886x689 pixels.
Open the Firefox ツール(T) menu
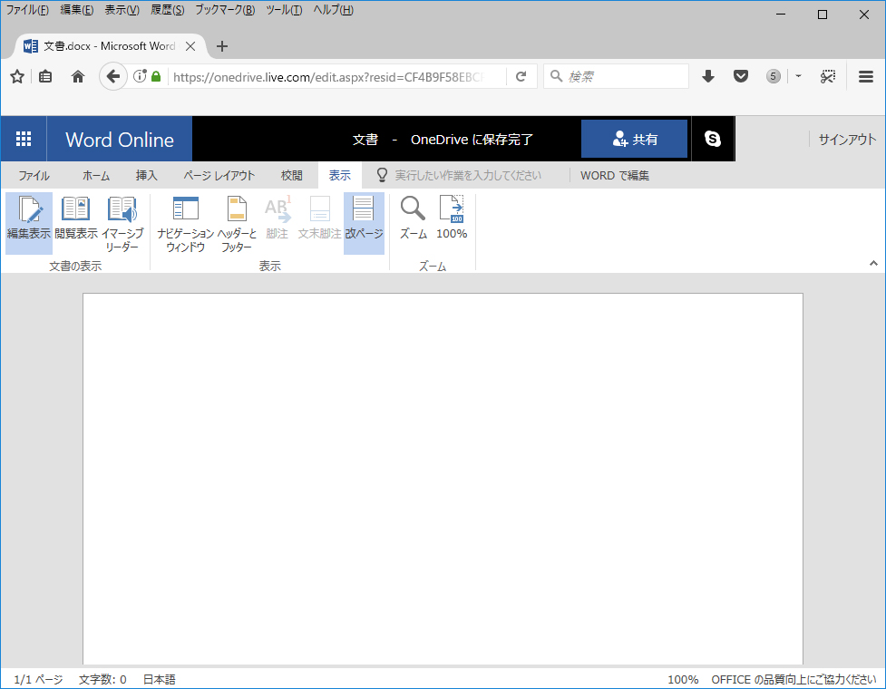click(x=284, y=10)
